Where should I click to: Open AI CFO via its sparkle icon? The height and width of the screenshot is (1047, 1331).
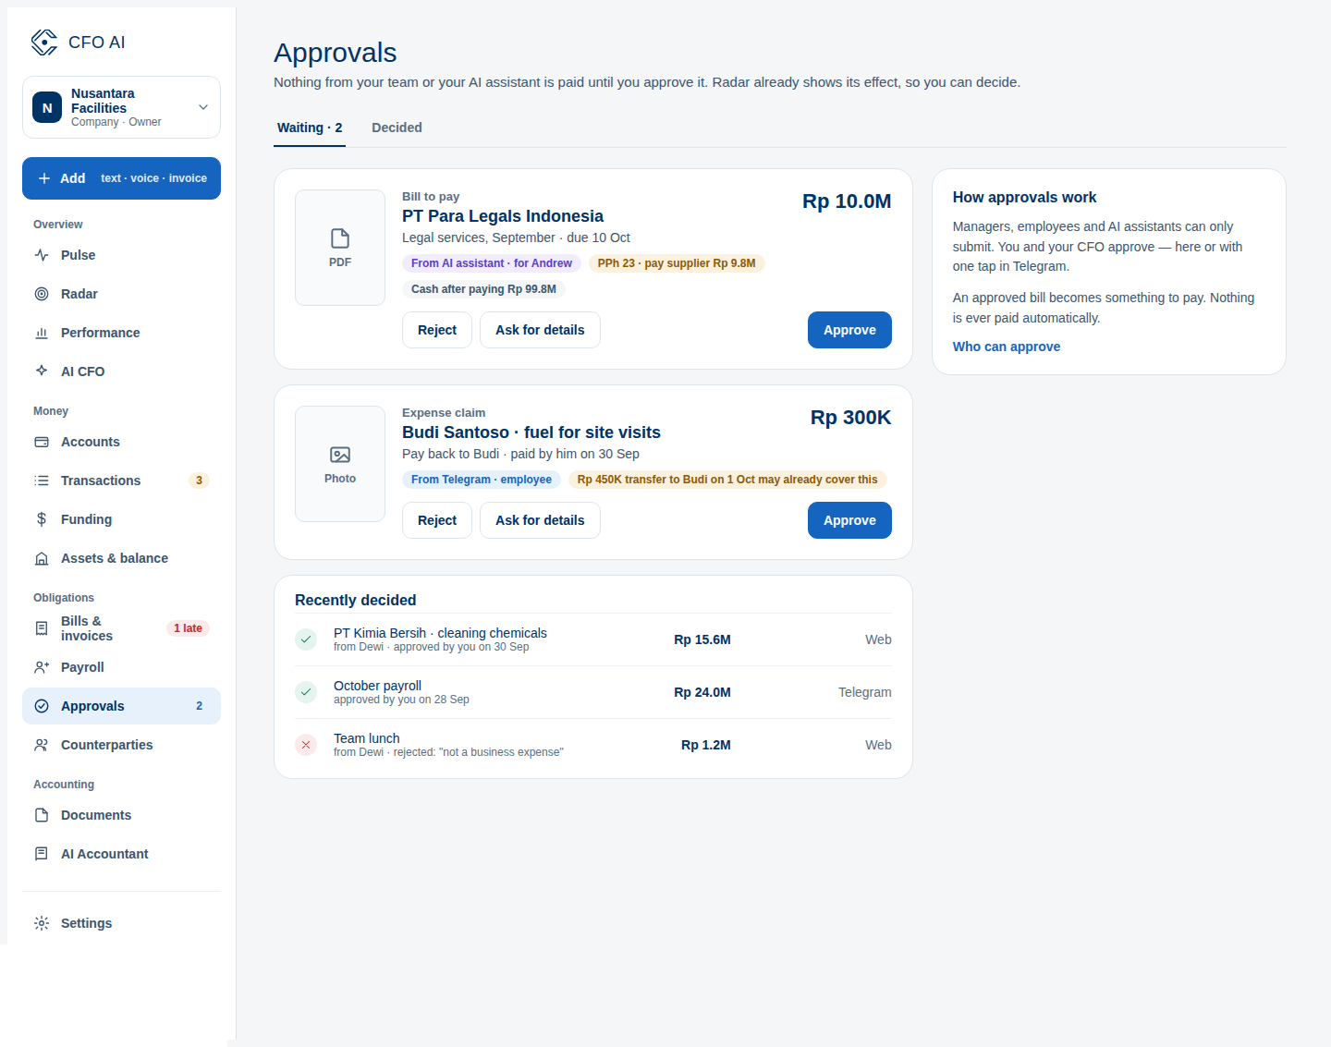[42, 371]
